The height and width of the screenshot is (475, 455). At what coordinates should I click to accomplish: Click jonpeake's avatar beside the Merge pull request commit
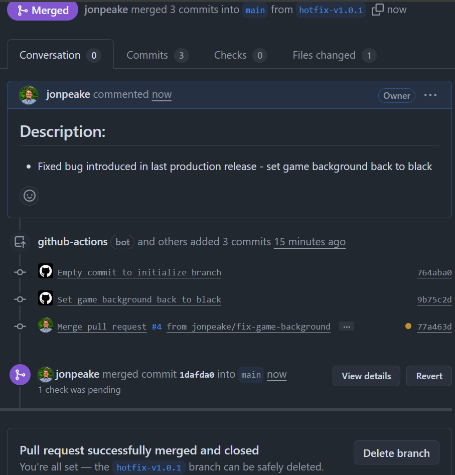pyautogui.click(x=46, y=325)
